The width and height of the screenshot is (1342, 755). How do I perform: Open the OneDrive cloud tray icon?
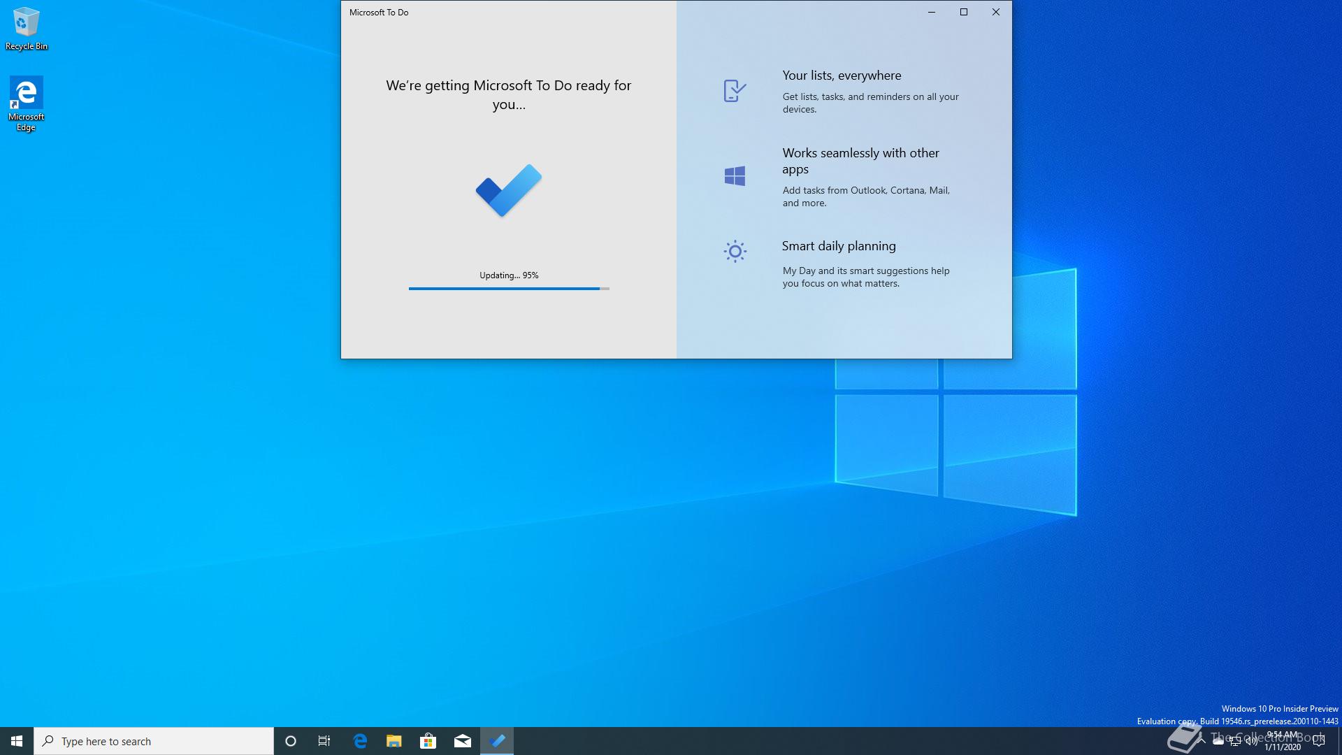1218,742
